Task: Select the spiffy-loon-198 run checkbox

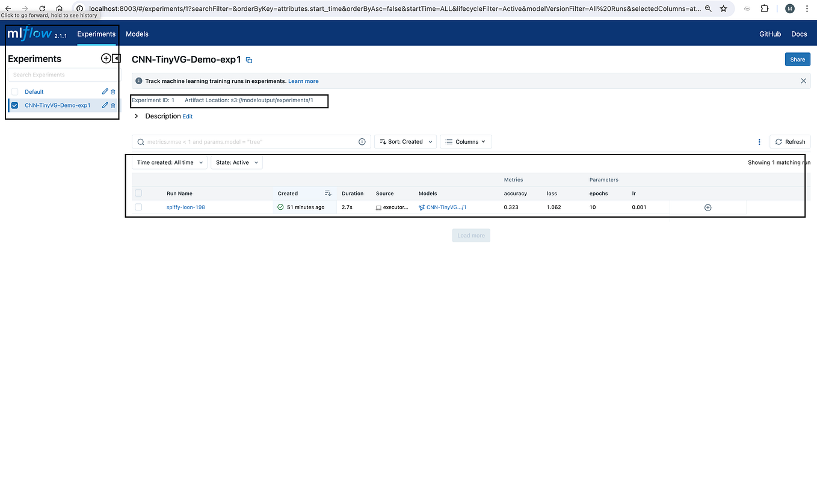Action: coord(138,207)
